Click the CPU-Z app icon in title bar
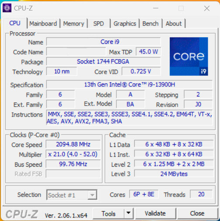Viewport: 220px width, 221px height. (x=7, y=8)
